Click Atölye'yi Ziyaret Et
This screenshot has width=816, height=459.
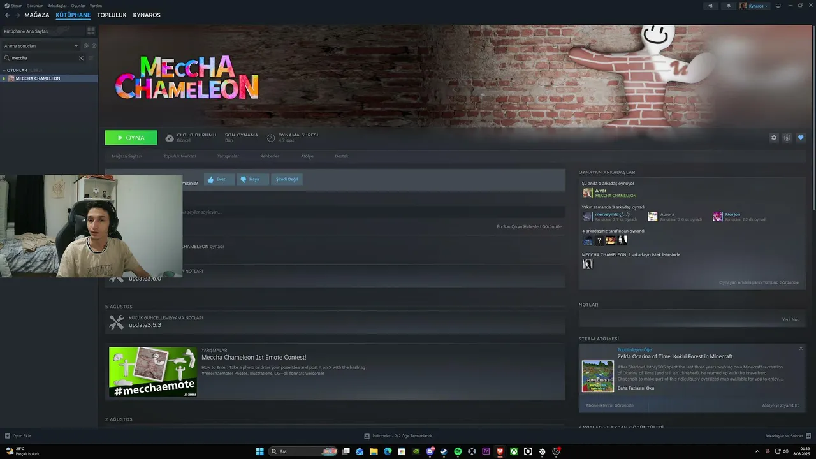click(x=780, y=405)
